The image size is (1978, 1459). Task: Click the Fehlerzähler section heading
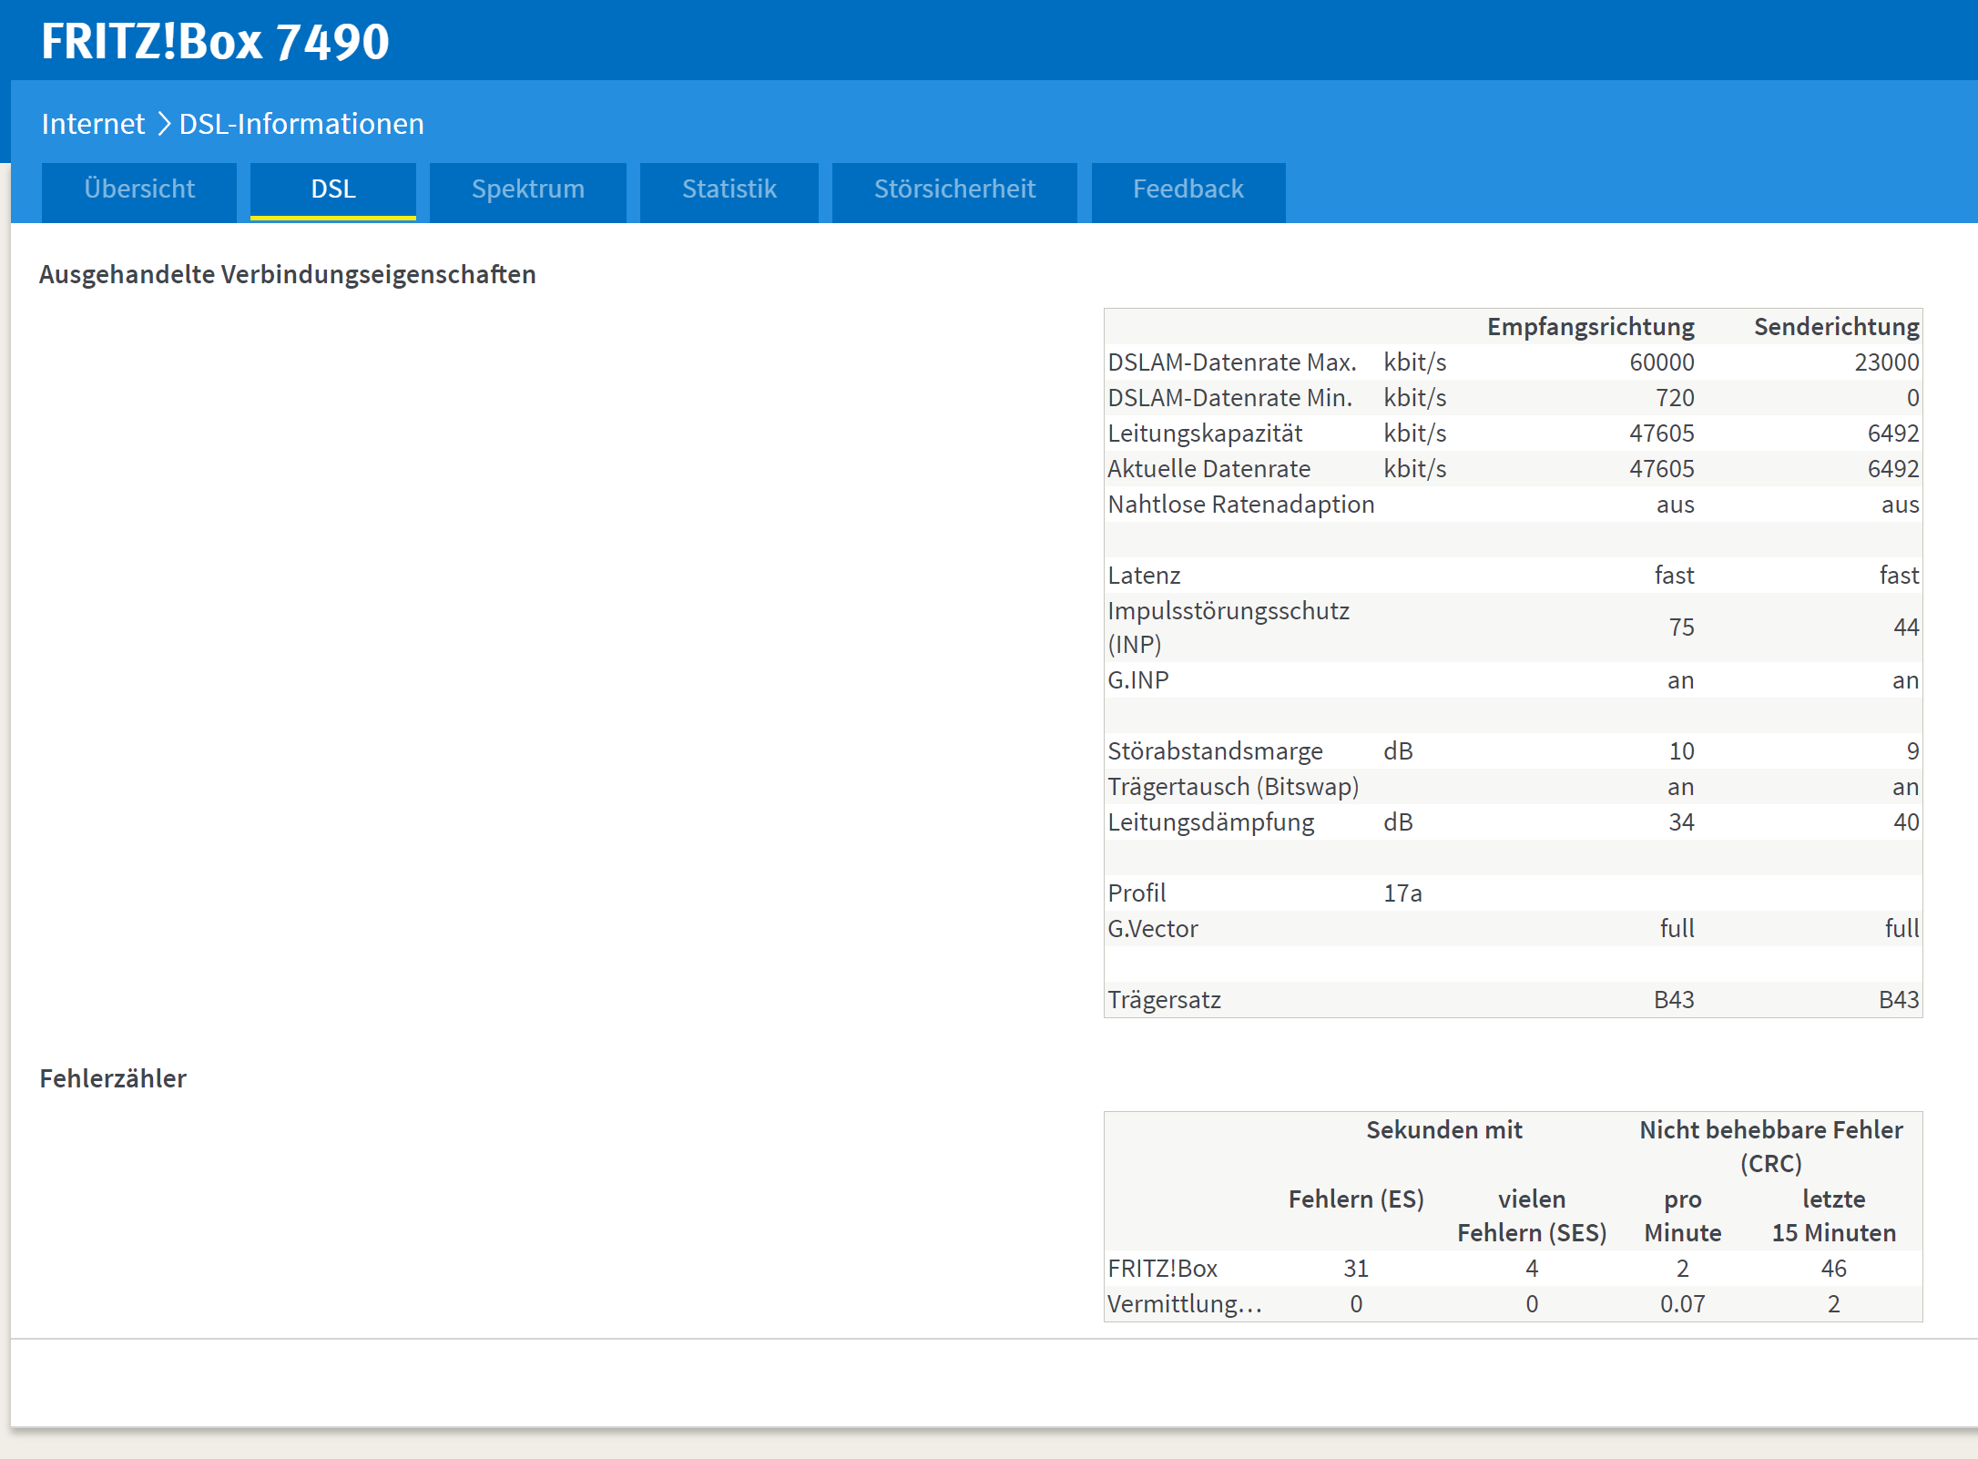click(113, 1079)
